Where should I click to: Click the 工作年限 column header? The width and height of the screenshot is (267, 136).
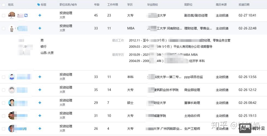[112, 5]
